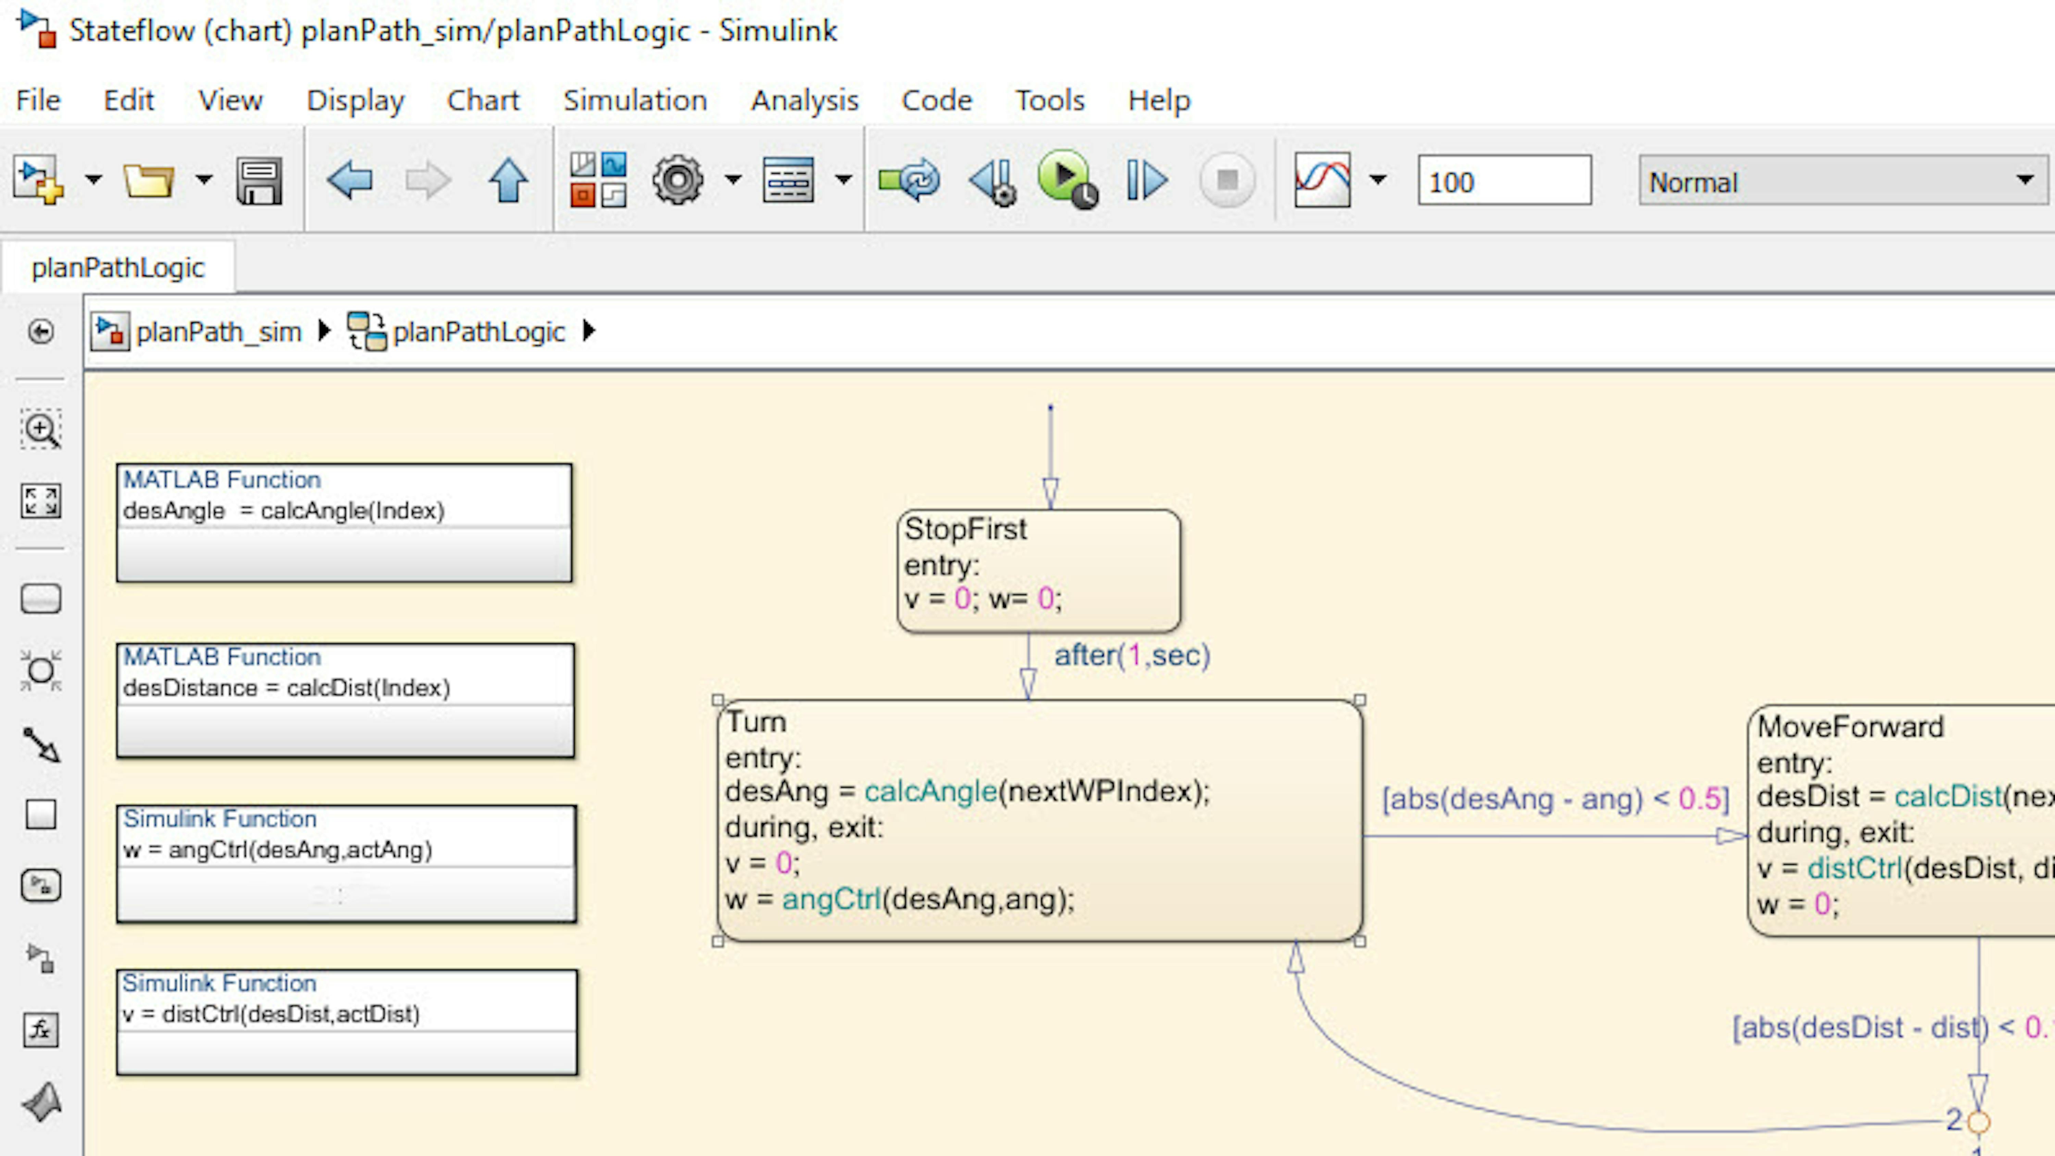The image size is (2055, 1156).
Task: Click the [abs(desAng - ang) < 0.5] label
Action: (x=1556, y=799)
